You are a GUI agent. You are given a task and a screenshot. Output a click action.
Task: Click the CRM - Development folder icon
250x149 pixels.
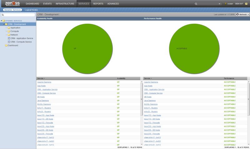tap(6, 24)
